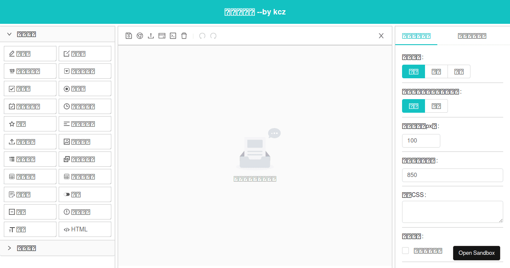Viewport: 510px width, 268px height.
Task: Collapse the expanded component group at top of left panel
Action: pos(9,34)
